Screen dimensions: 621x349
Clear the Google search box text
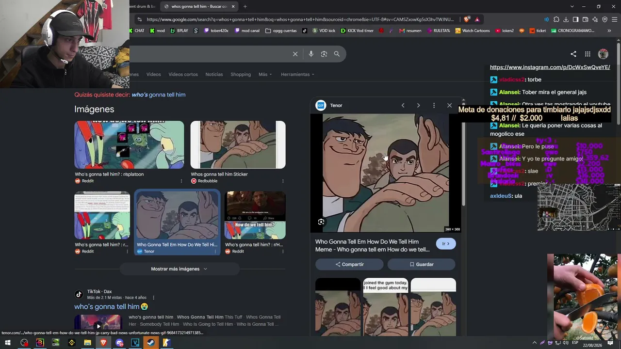(295, 54)
